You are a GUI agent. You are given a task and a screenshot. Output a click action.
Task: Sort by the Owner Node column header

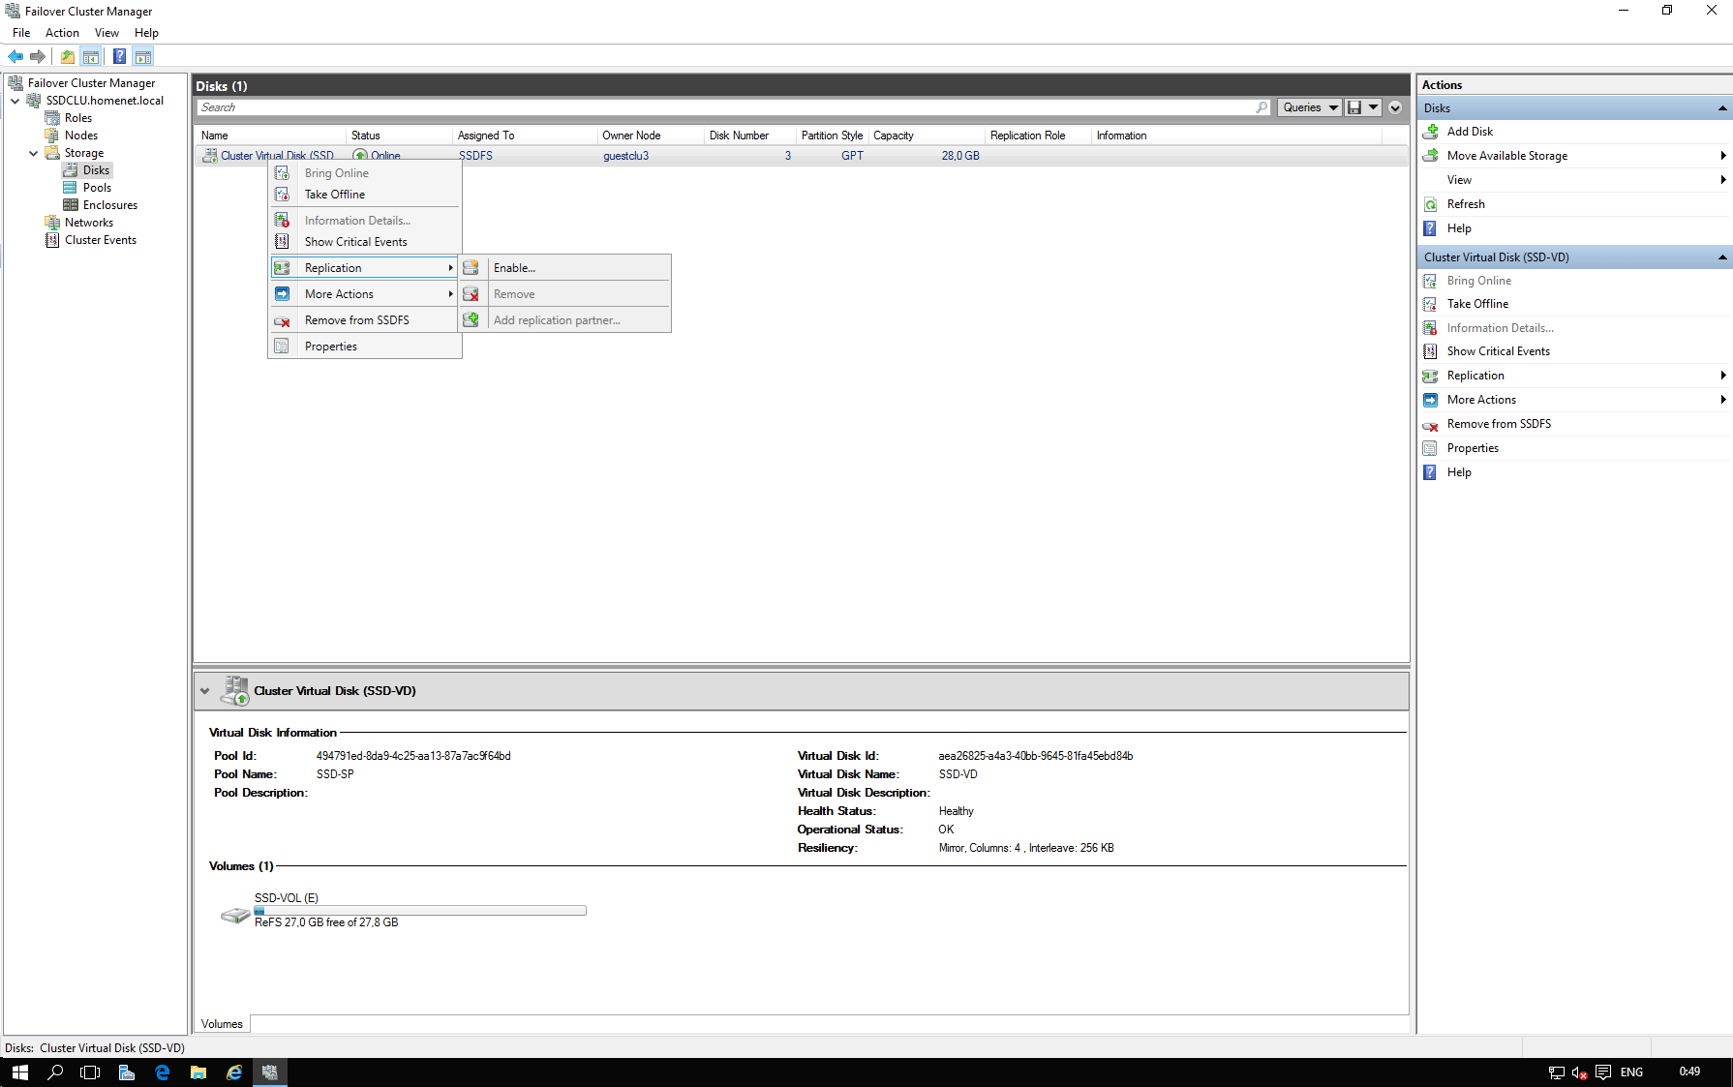click(x=650, y=136)
